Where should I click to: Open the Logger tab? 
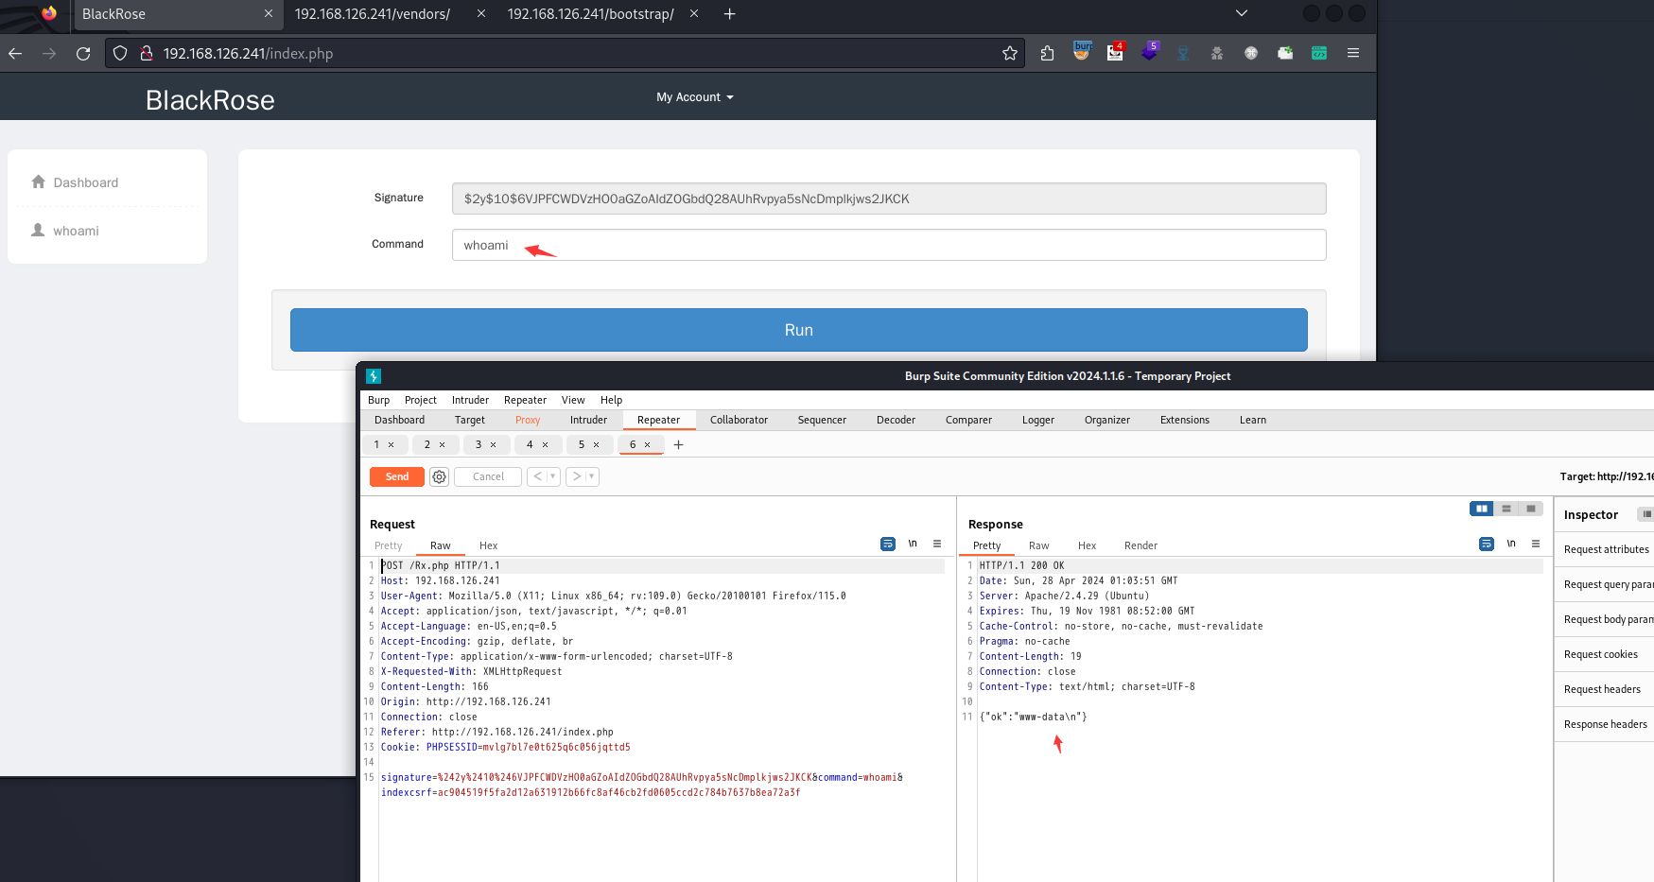point(1037,420)
